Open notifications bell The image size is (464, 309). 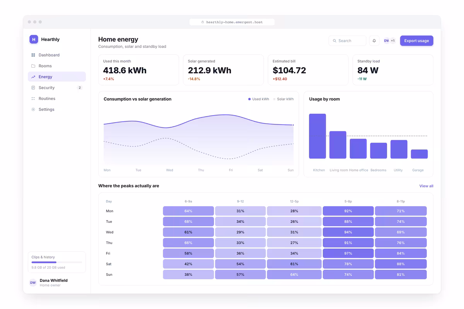point(374,41)
